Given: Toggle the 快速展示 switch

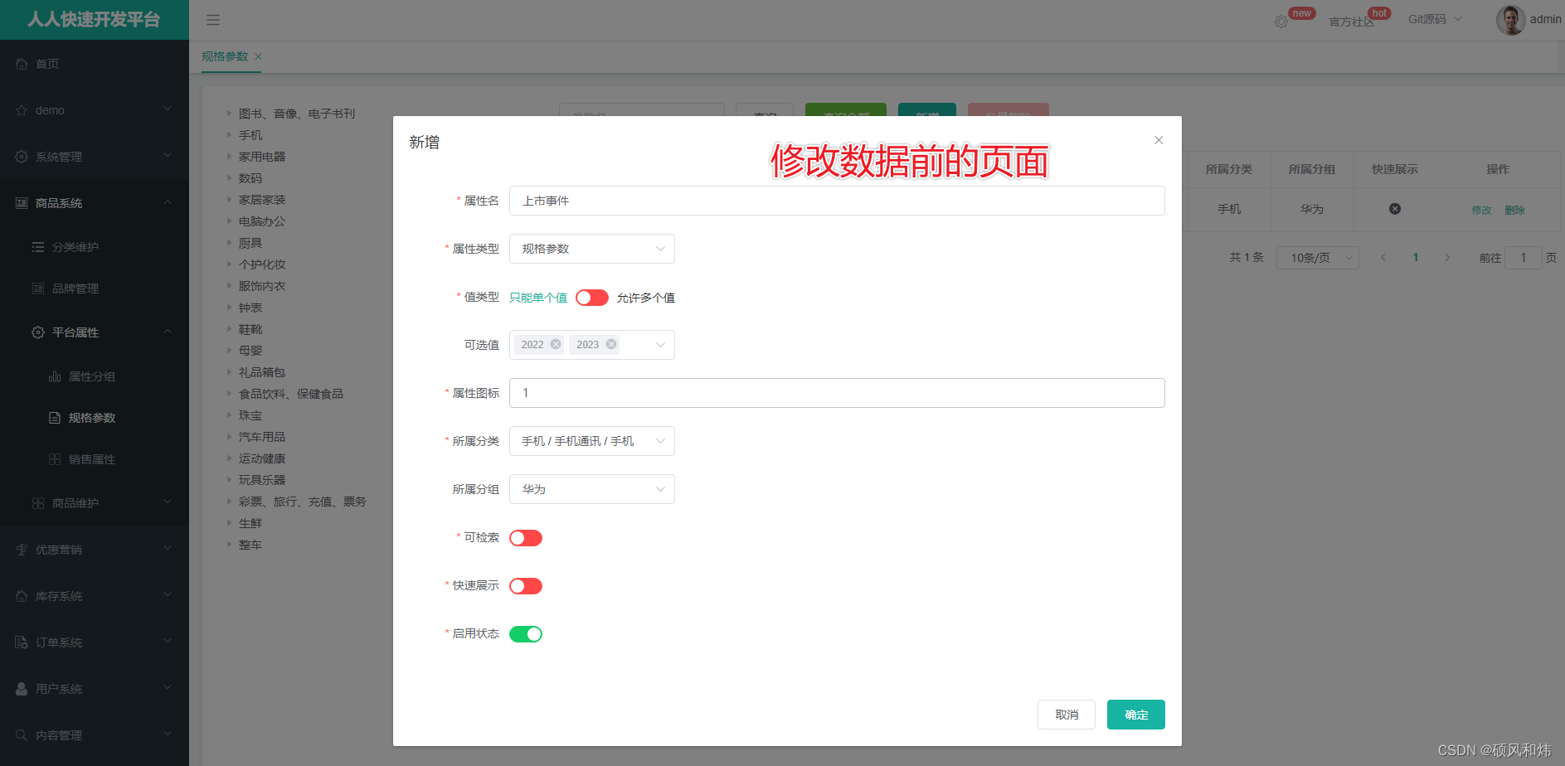Looking at the screenshot, I should pyautogui.click(x=526, y=586).
